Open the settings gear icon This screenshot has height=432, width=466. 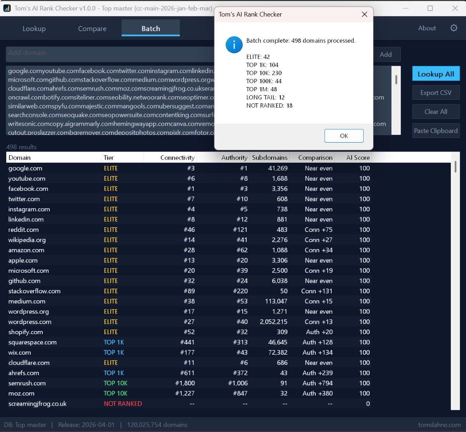[453, 28]
